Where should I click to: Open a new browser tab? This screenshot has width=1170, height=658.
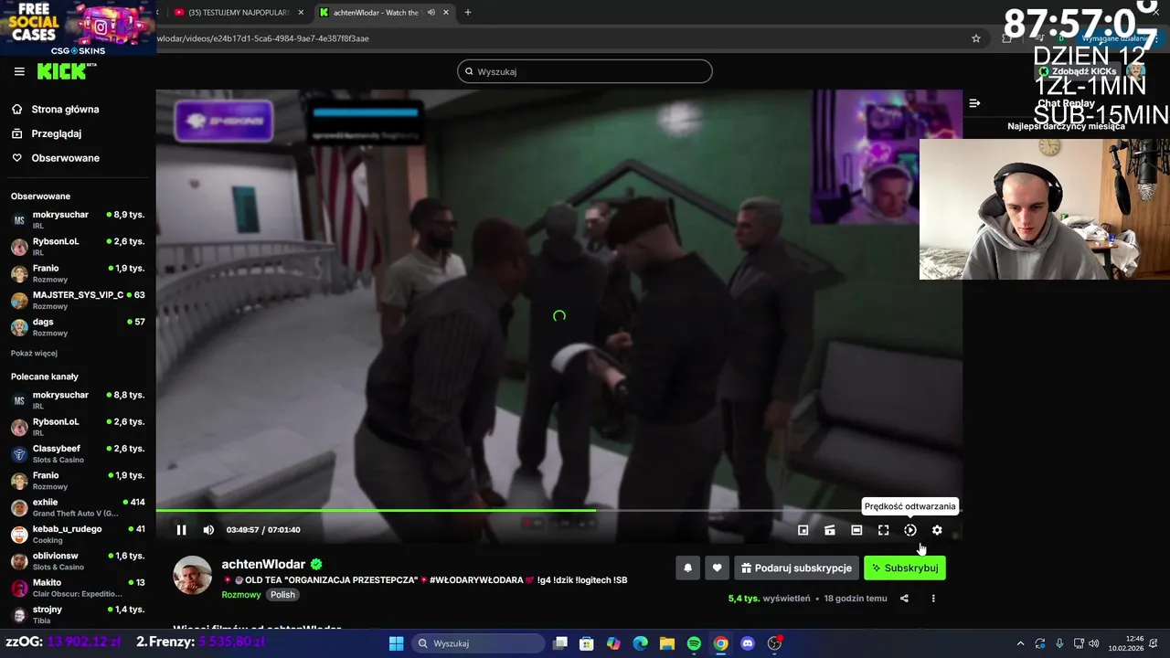click(x=468, y=13)
